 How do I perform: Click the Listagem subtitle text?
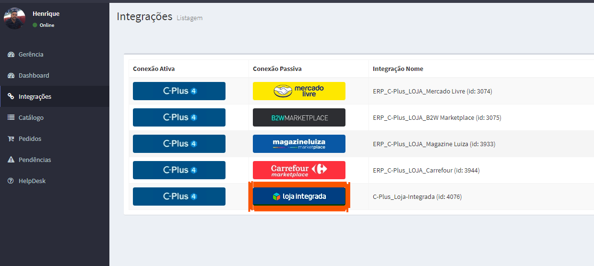(190, 18)
